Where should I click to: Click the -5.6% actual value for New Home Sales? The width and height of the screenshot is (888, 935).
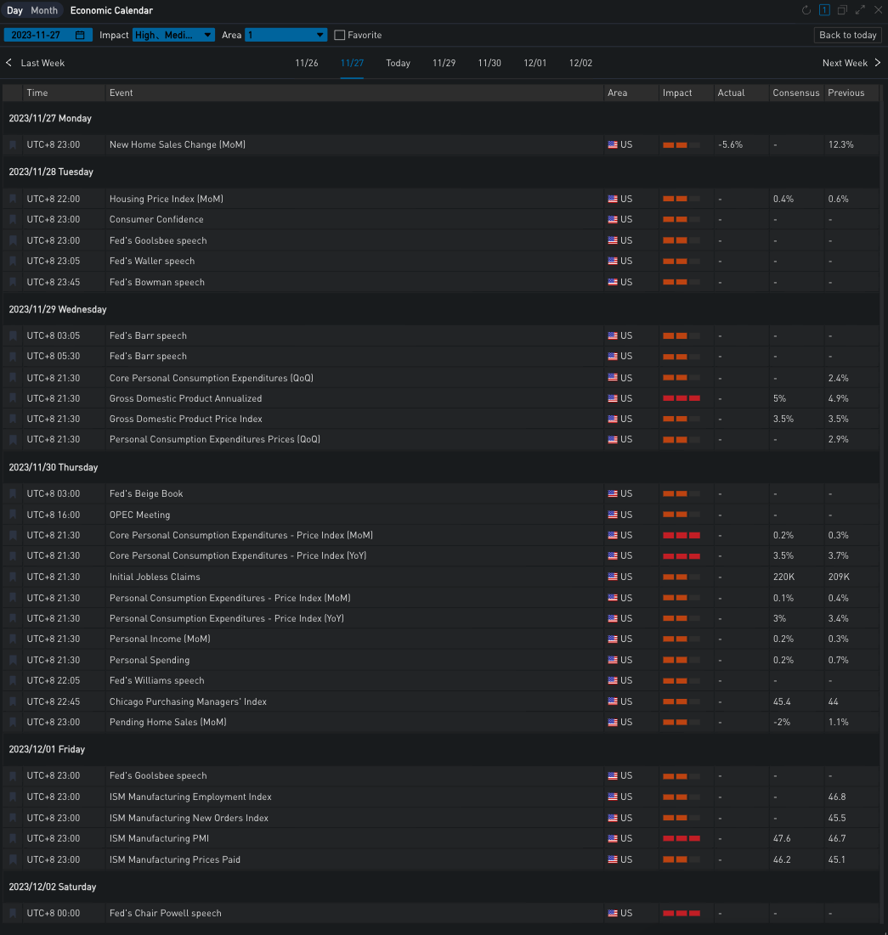tap(731, 145)
